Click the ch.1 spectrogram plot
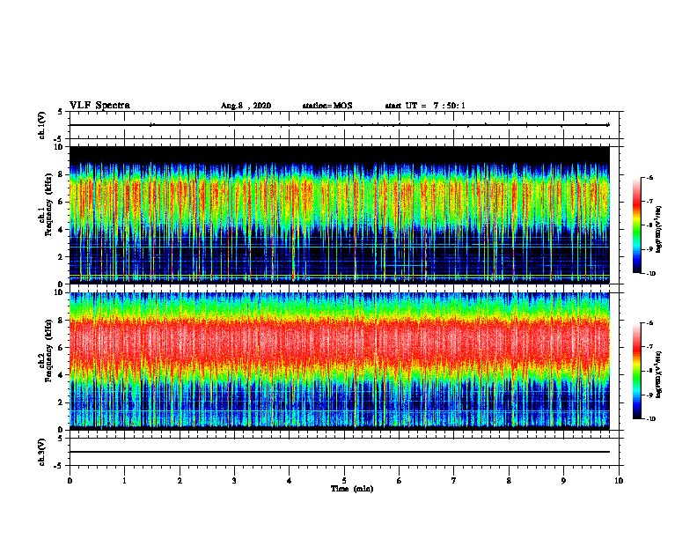 (x=340, y=215)
